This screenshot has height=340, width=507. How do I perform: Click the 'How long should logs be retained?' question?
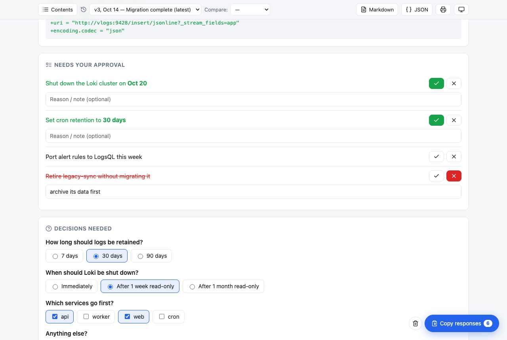click(94, 242)
